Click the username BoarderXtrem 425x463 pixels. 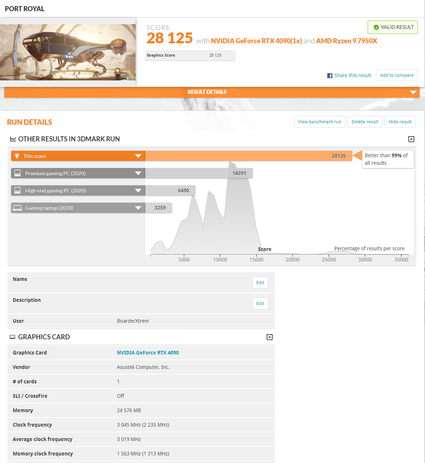tap(133, 321)
